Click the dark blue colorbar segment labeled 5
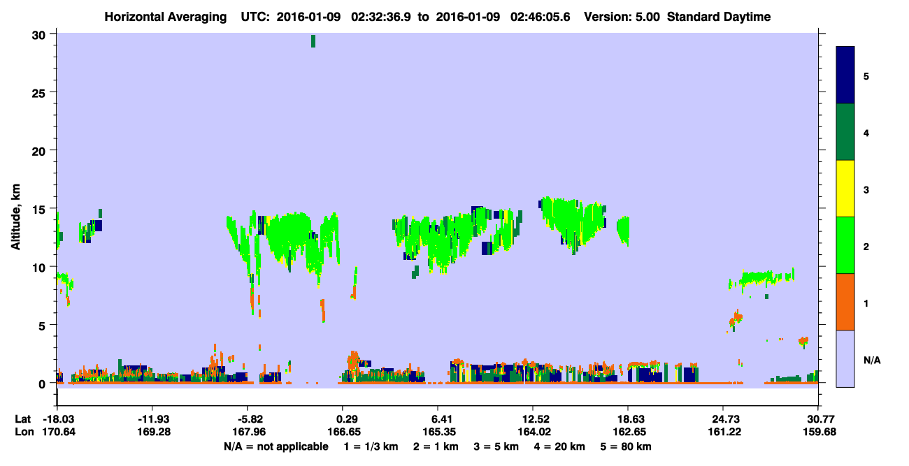909x466 pixels. click(845, 75)
